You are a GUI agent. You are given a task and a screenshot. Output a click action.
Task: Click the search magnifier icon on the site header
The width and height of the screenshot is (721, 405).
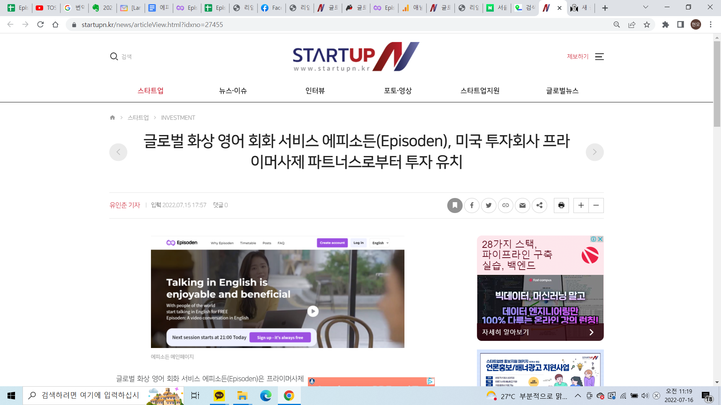[x=114, y=56]
